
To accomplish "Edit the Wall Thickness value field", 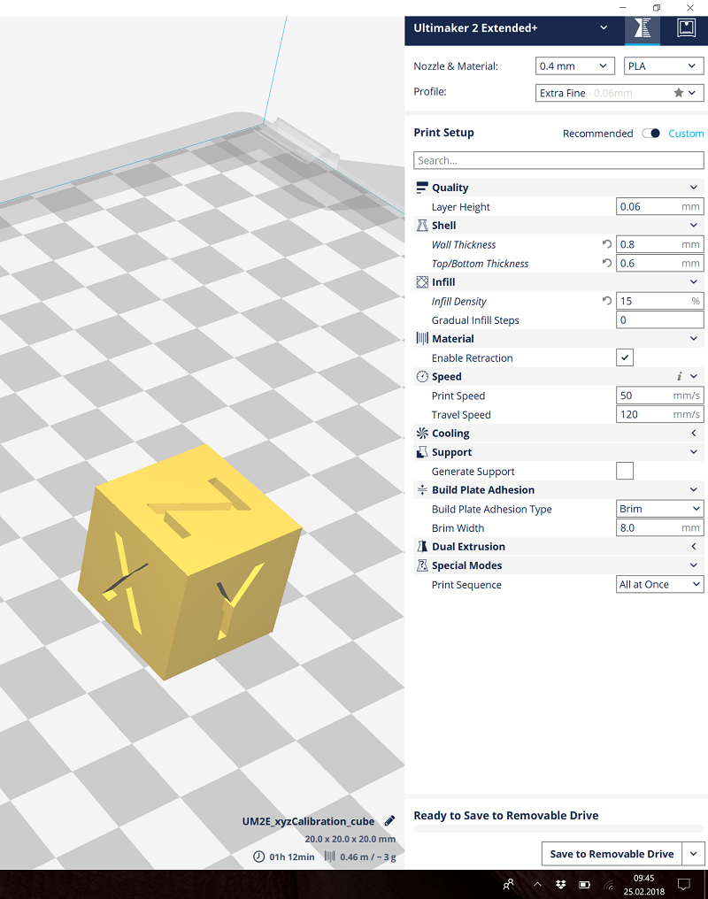I will click(x=660, y=244).
